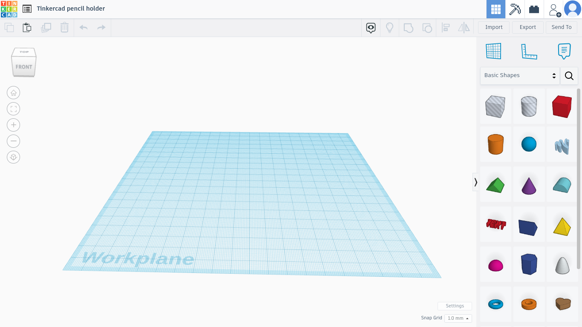Select the green Roof shape

click(x=496, y=184)
